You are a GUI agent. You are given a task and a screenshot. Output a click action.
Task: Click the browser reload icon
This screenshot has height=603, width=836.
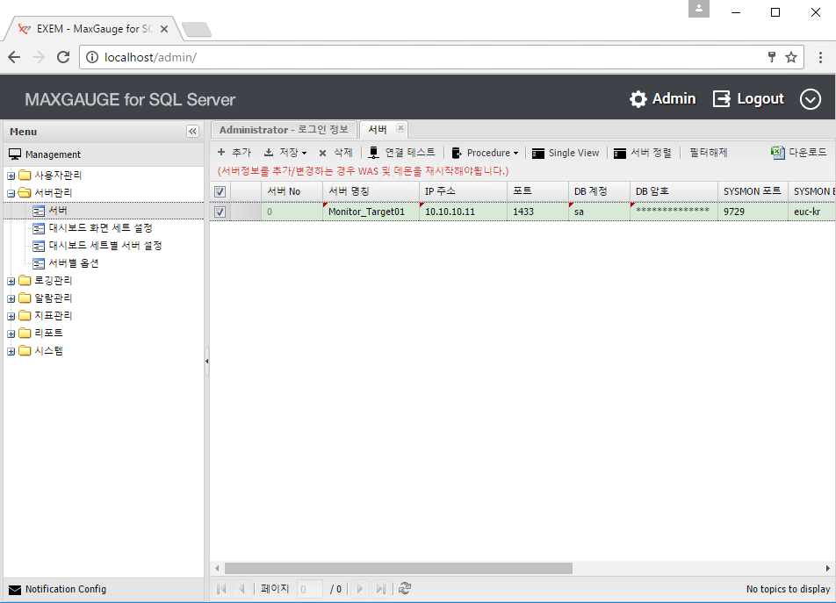(63, 57)
